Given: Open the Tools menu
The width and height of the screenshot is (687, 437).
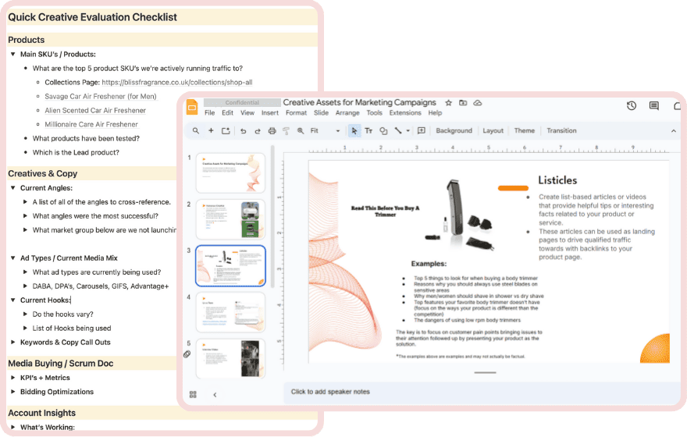Looking at the screenshot, I should click(374, 113).
